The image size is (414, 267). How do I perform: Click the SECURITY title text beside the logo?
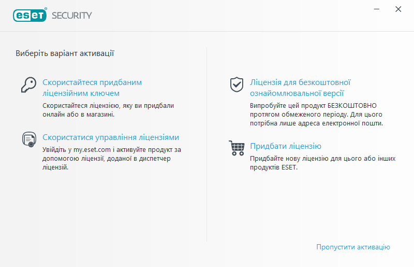pos(71,16)
